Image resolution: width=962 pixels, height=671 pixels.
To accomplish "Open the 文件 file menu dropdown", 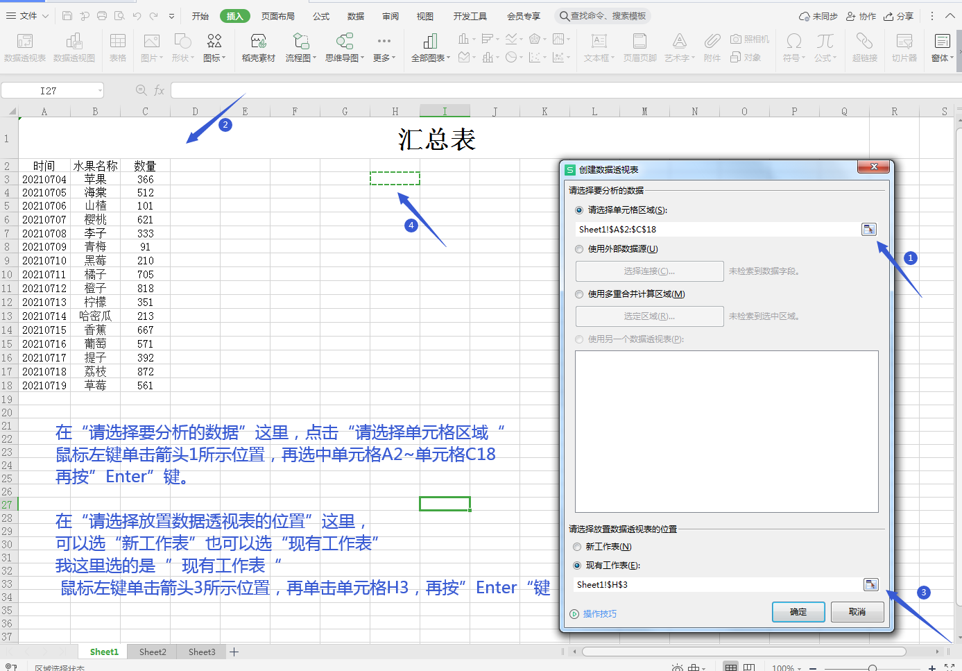I will pos(28,16).
